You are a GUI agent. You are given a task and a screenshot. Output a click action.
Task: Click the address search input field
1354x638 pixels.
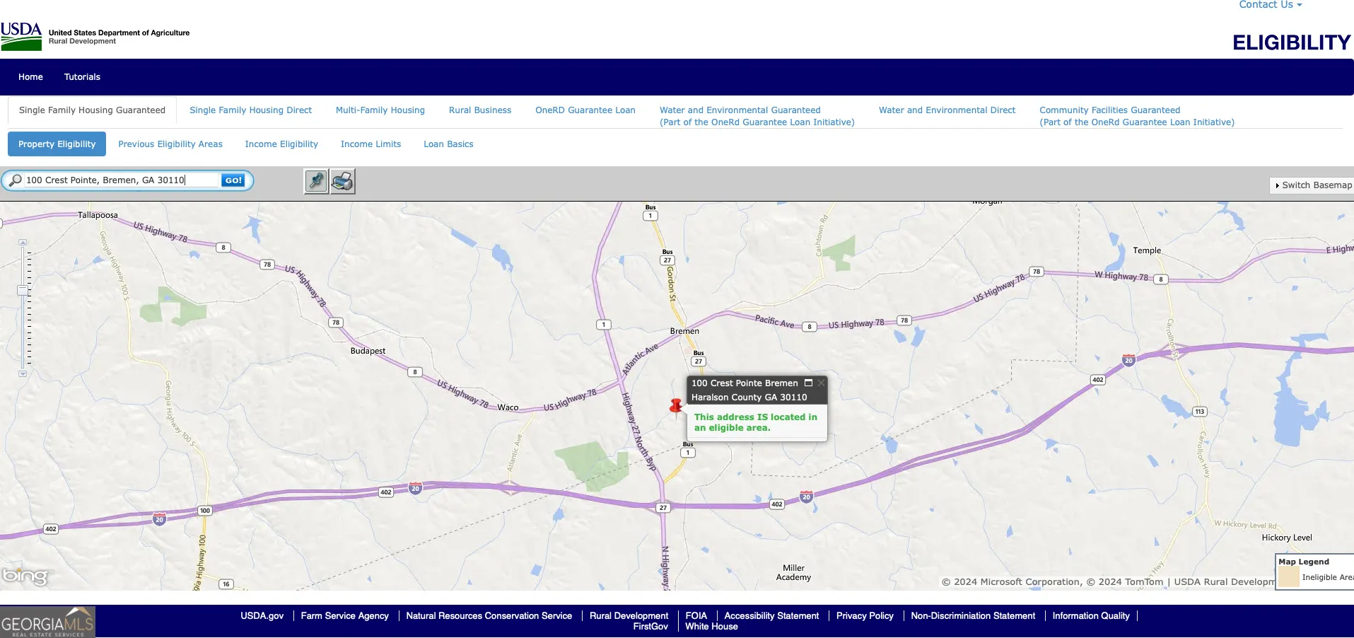point(120,180)
